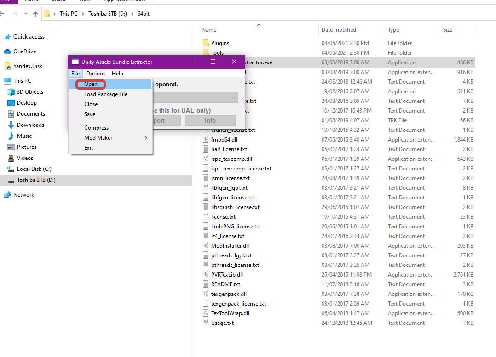Open the Help menu in UABE
Screen dimensions: 496x357
point(117,74)
